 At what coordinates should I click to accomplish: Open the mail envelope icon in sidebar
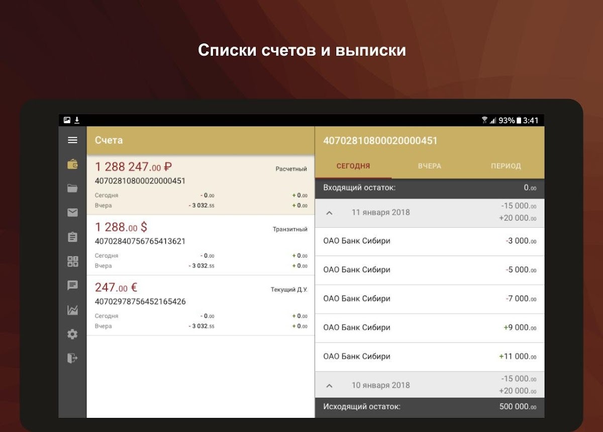point(72,213)
